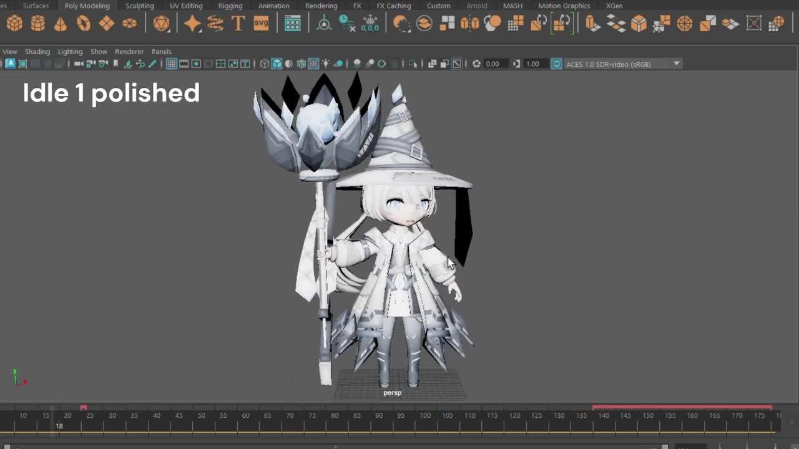Switch to the Rendering shelf tab
799x449 pixels.
321,6
